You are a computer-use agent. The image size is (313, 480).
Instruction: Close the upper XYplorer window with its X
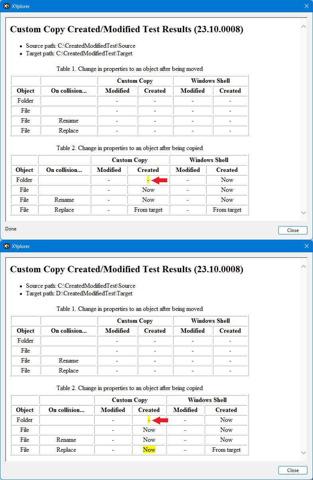306,6
